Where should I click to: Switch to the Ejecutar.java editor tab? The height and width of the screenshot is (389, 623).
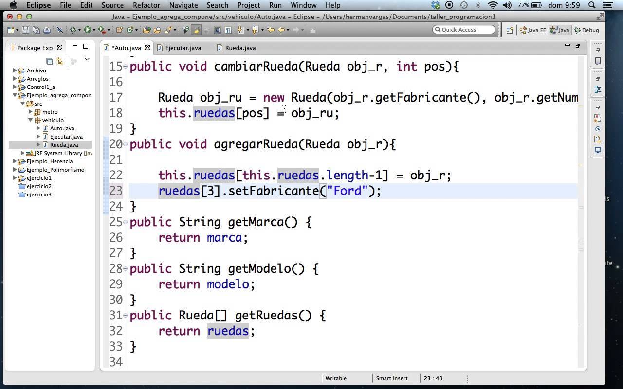tap(183, 48)
